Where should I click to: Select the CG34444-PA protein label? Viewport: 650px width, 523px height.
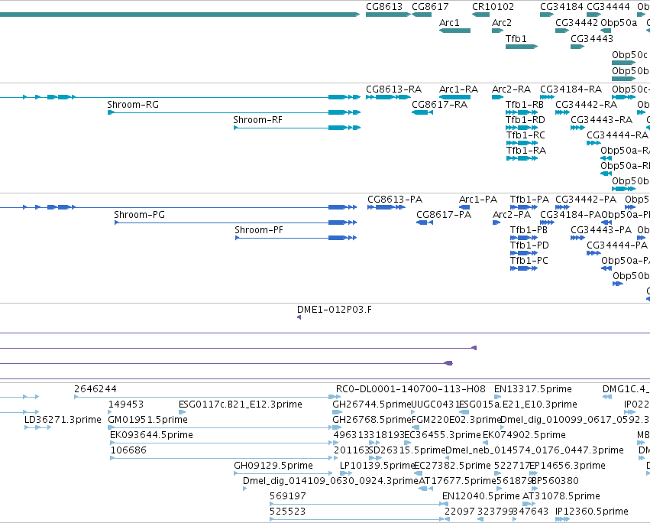tap(617, 245)
